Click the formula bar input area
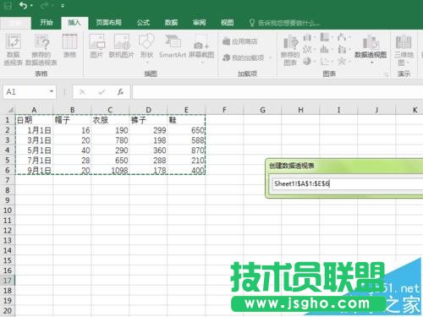The image size is (423, 317). 277,92
